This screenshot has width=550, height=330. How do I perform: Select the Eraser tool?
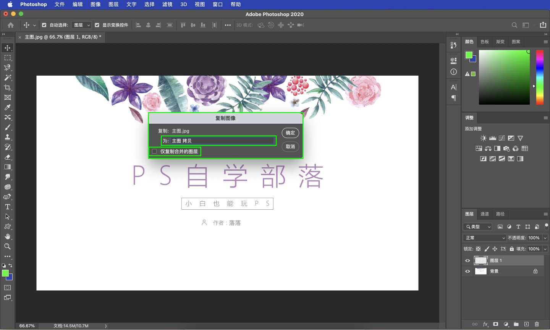7,157
